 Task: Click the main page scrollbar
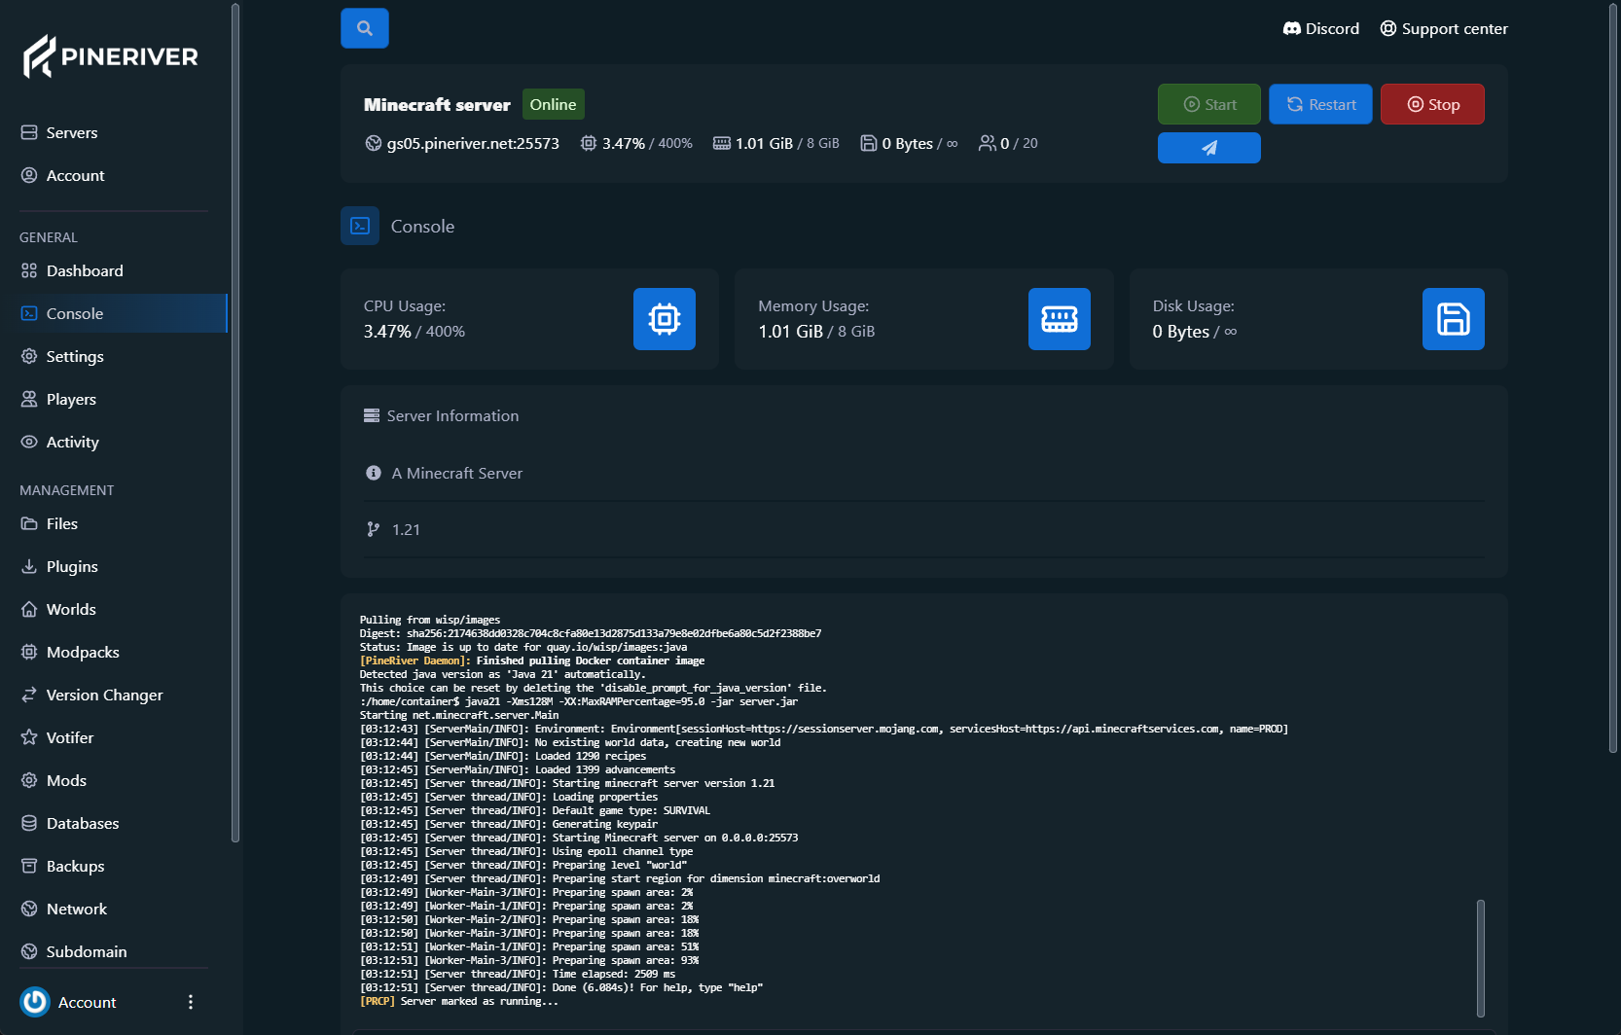pos(1613,379)
